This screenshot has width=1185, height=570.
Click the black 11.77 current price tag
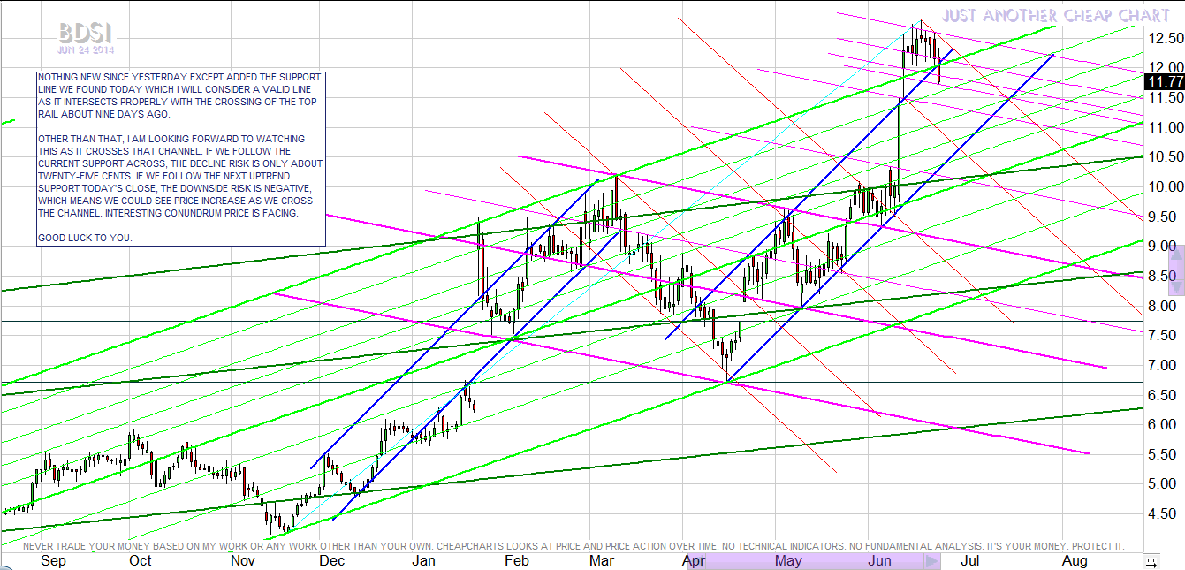[1164, 82]
